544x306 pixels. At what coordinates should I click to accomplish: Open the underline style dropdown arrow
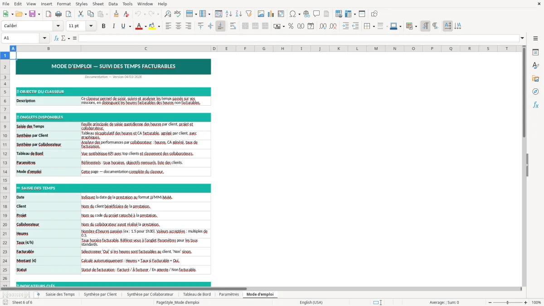(130, 26)
